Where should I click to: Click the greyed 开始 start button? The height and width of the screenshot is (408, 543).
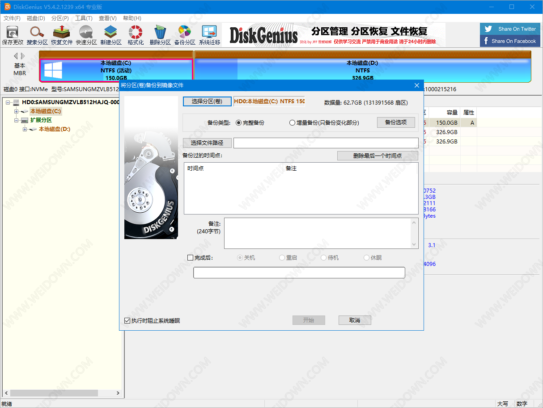(x=309, y=320)
